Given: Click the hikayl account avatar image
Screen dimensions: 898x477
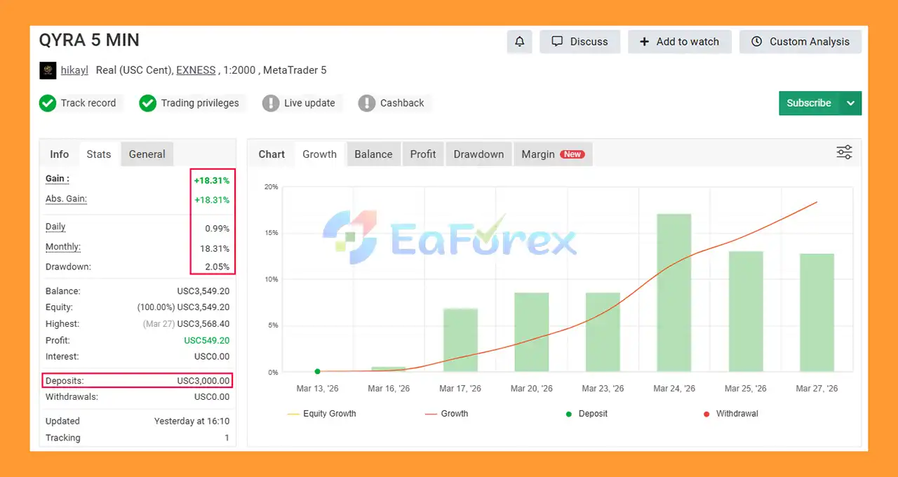Looking at the screenshot, I should pos(48,70).
